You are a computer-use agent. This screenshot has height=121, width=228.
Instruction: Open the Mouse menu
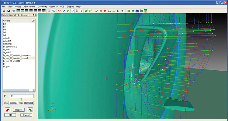pyautogui.click(x=18, y=7)
